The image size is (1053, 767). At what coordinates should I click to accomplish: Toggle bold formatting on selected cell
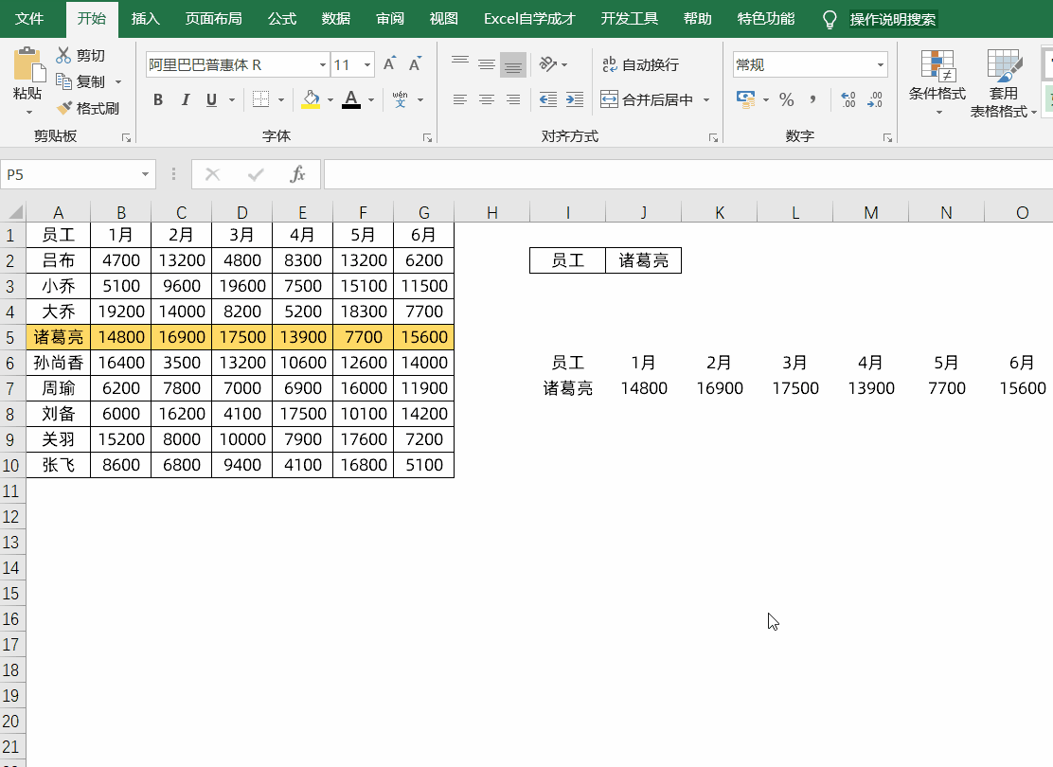pos(157,98)
